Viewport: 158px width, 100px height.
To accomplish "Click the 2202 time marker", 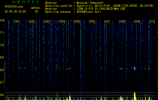I will click(x=32, y=21).
